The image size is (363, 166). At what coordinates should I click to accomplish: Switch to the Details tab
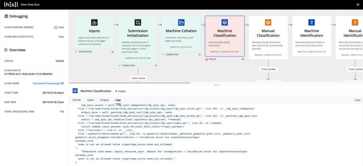coord(77,100)
